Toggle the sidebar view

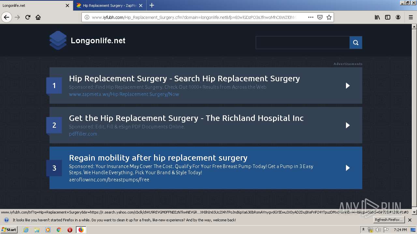coord(388,17)
